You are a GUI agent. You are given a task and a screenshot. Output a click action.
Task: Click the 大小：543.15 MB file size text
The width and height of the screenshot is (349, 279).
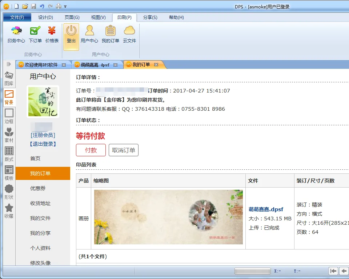(x=270, y=219)
